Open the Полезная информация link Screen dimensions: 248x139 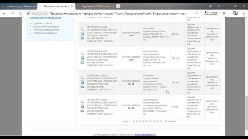tap(45, 33)
